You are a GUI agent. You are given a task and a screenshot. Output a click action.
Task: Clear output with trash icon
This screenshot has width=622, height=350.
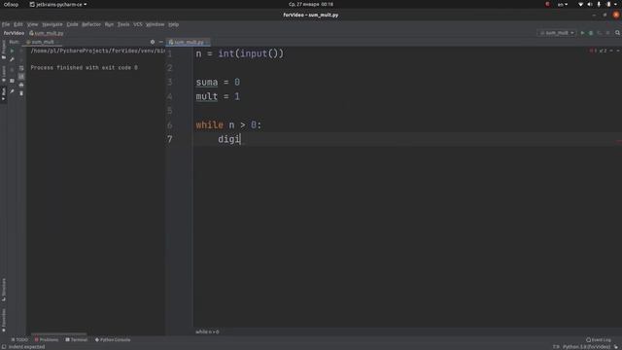pyautogui.click(x=21, y=93)
